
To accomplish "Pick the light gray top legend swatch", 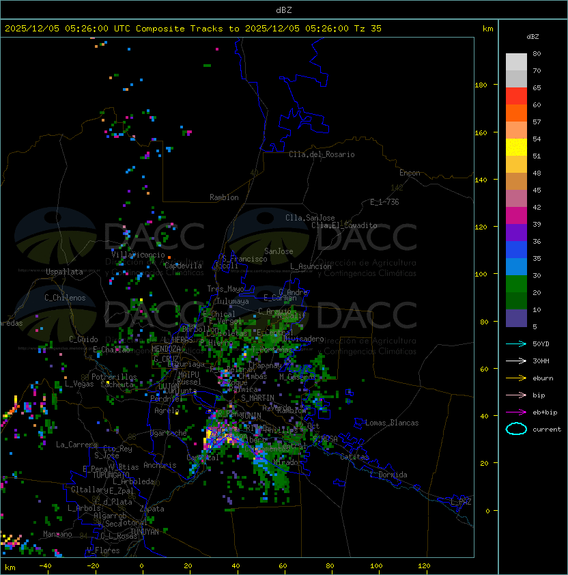I will pyautogui.click(x=516, y=61).
